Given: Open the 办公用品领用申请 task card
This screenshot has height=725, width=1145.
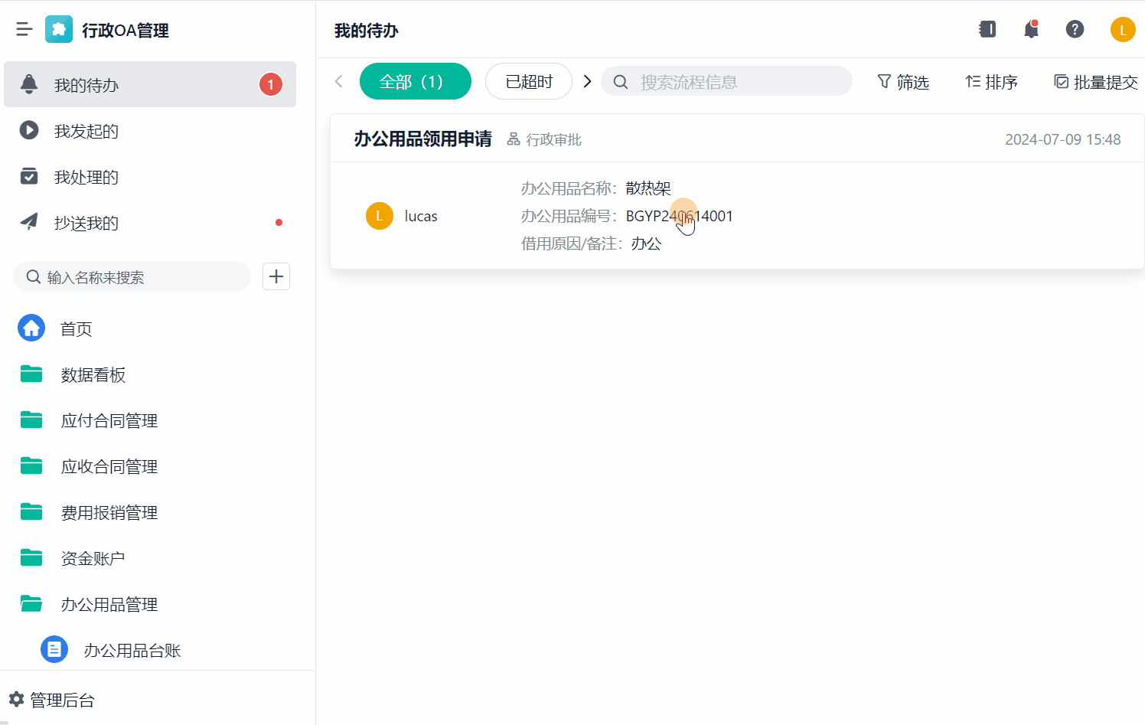Looking at the screenshot, I should click(423, 139).
